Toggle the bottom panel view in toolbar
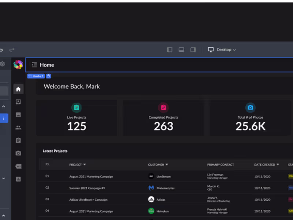 point(181,49)
